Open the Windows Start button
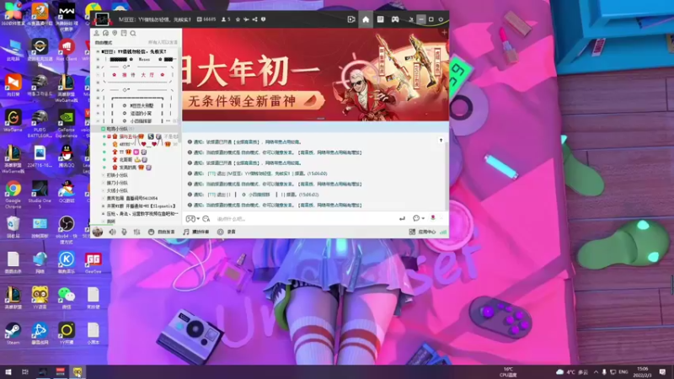 point(8,372)
